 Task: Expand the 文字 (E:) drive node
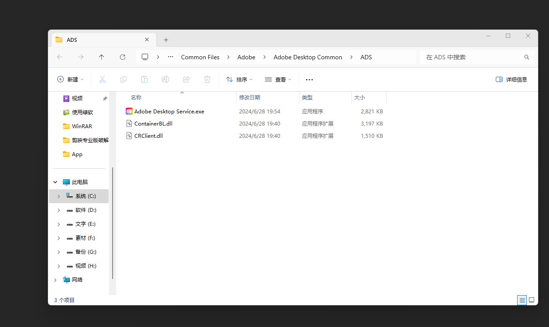click(x=59, y=224)
